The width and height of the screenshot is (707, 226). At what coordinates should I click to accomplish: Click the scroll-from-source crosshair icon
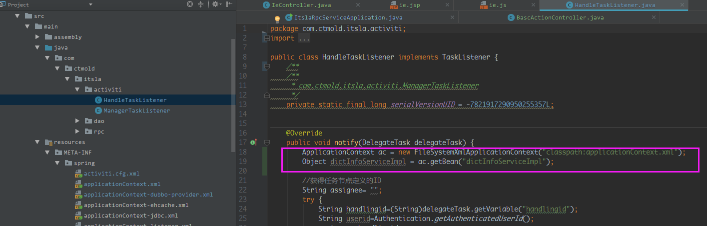click(190, 4)
